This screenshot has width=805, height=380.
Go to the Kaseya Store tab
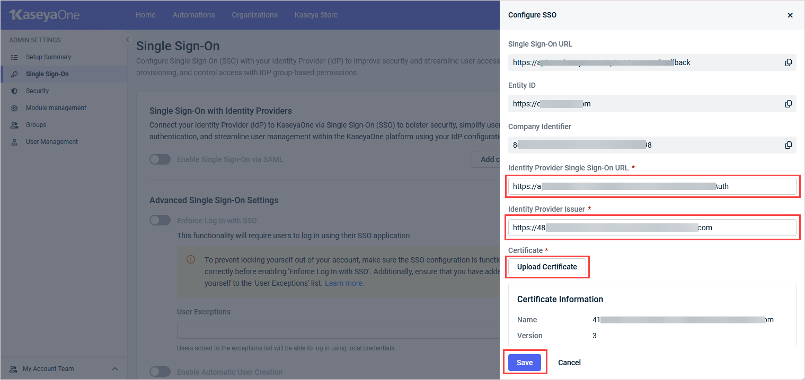316,15
